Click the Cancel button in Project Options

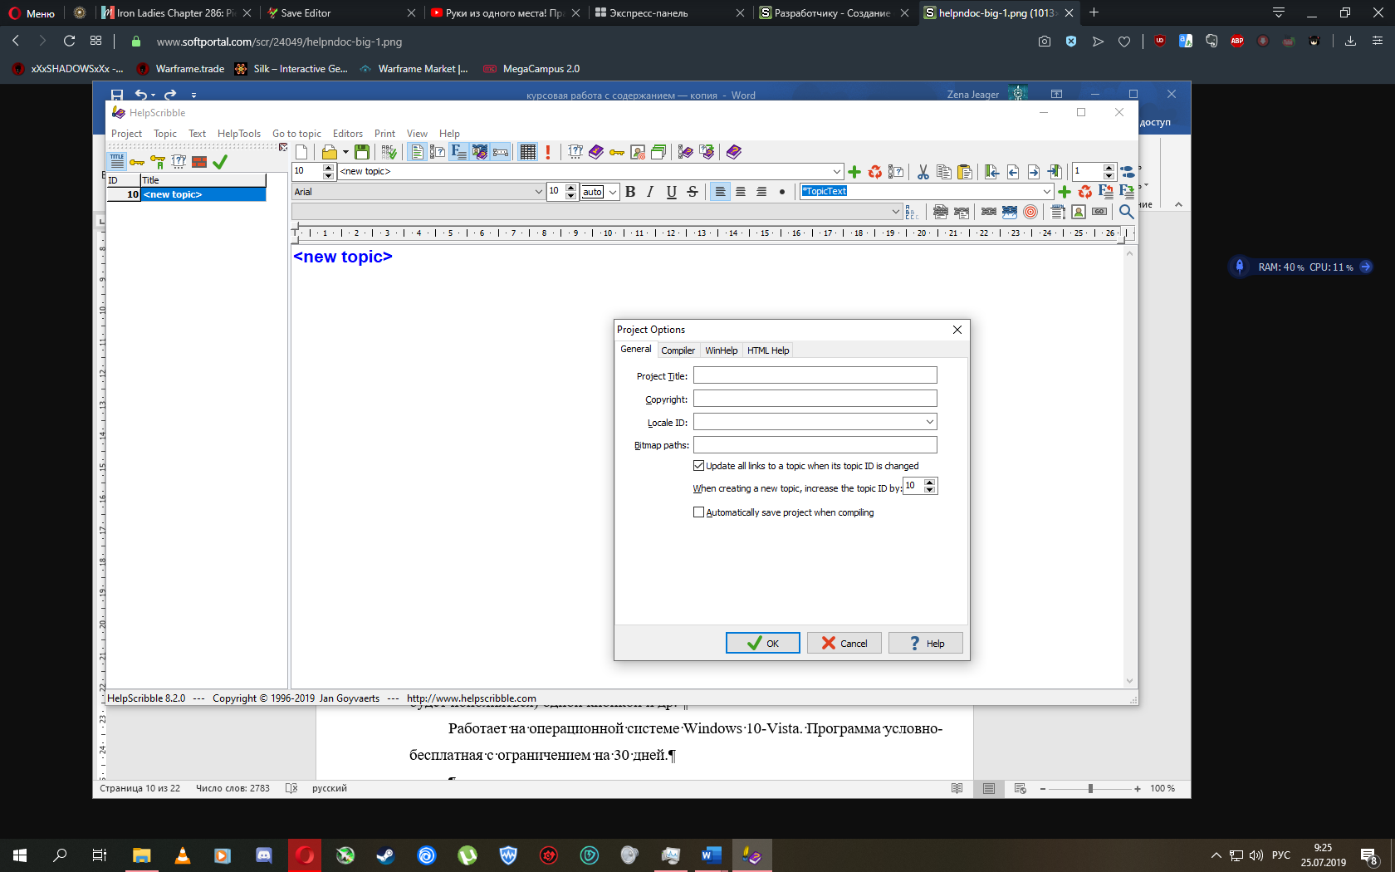(844, 643)
